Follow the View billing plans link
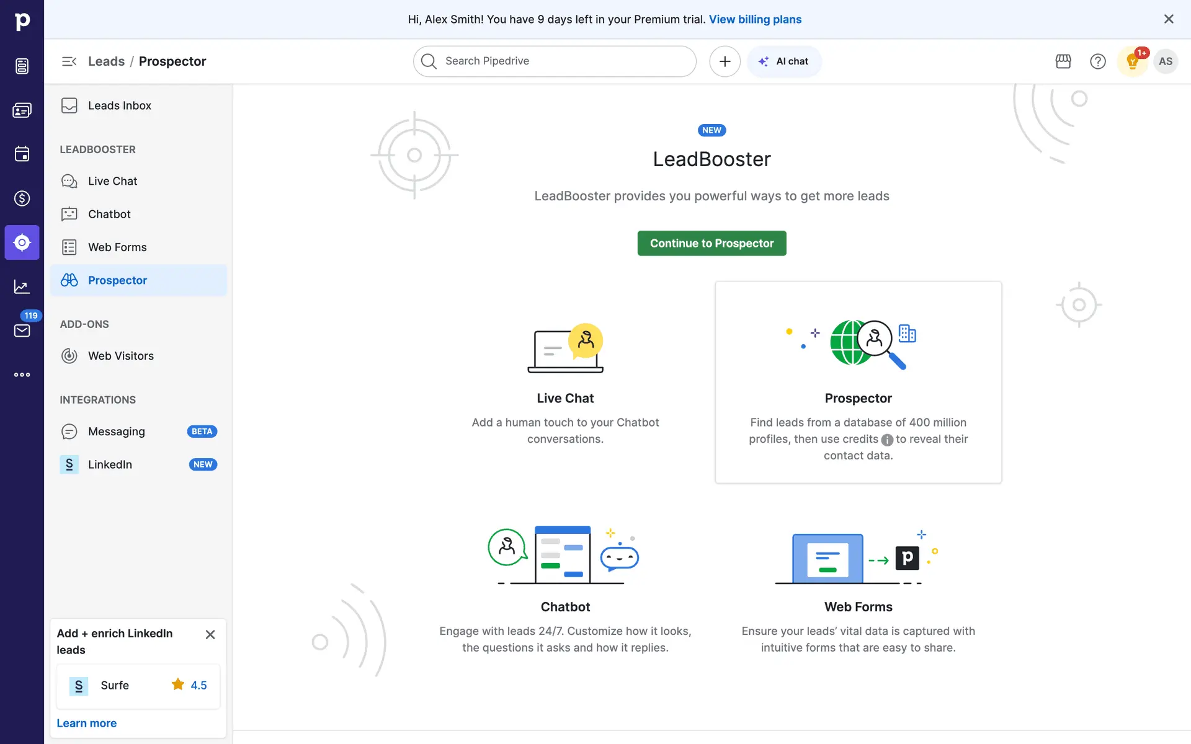Viewport: 1191px width, 744px height. click(755, 19)
